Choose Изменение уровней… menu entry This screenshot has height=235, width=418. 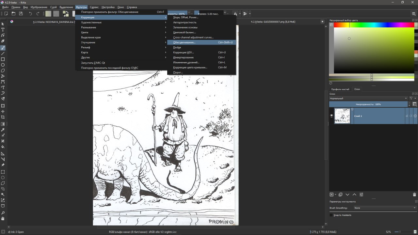(x=201, y=62)
